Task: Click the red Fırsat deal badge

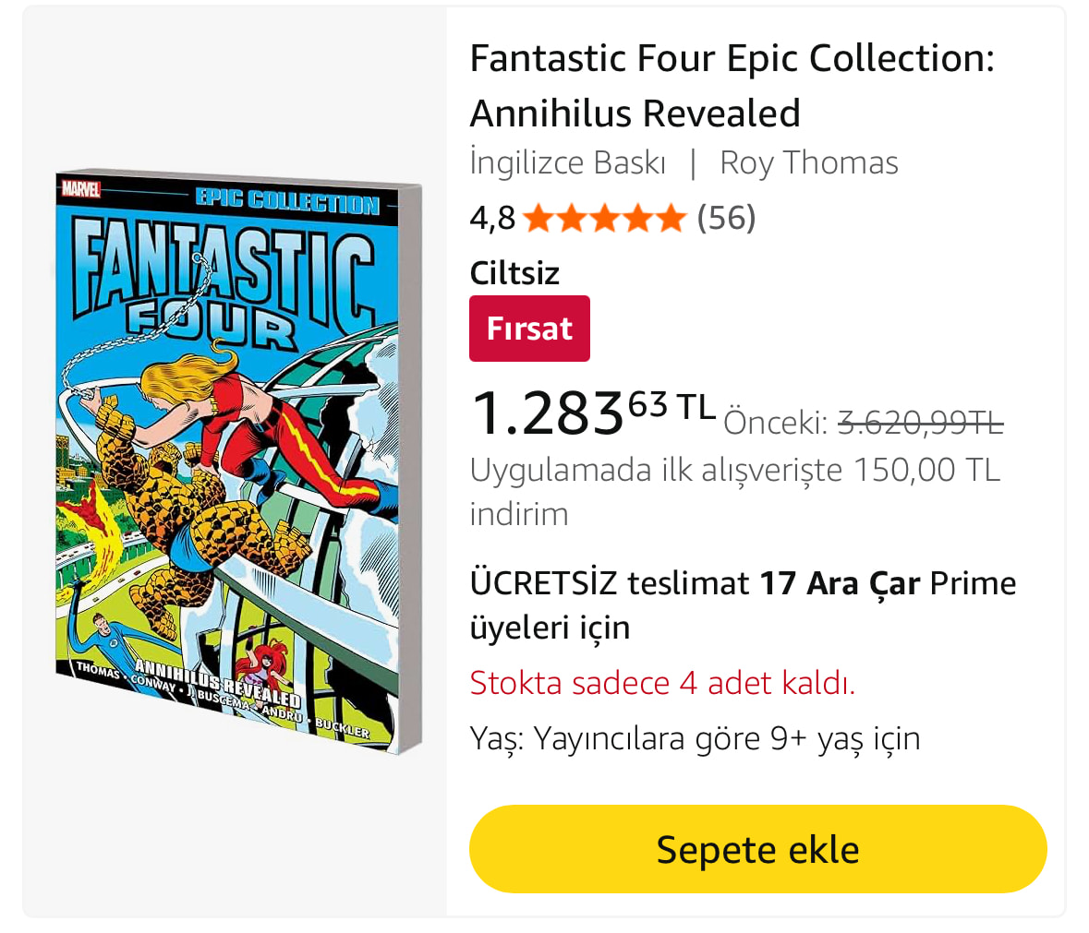Action: (x=529, y=329)
